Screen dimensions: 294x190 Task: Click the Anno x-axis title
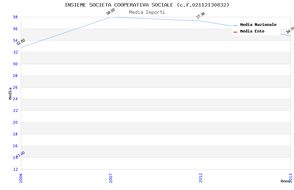click(285, 181)
